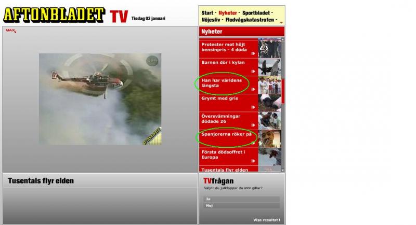The height and width of the screenshot is (225, 416).
Task: Click play arrow in 'Han har världens längsta' row
Action: pyautogui.click(x=253, y=89)
